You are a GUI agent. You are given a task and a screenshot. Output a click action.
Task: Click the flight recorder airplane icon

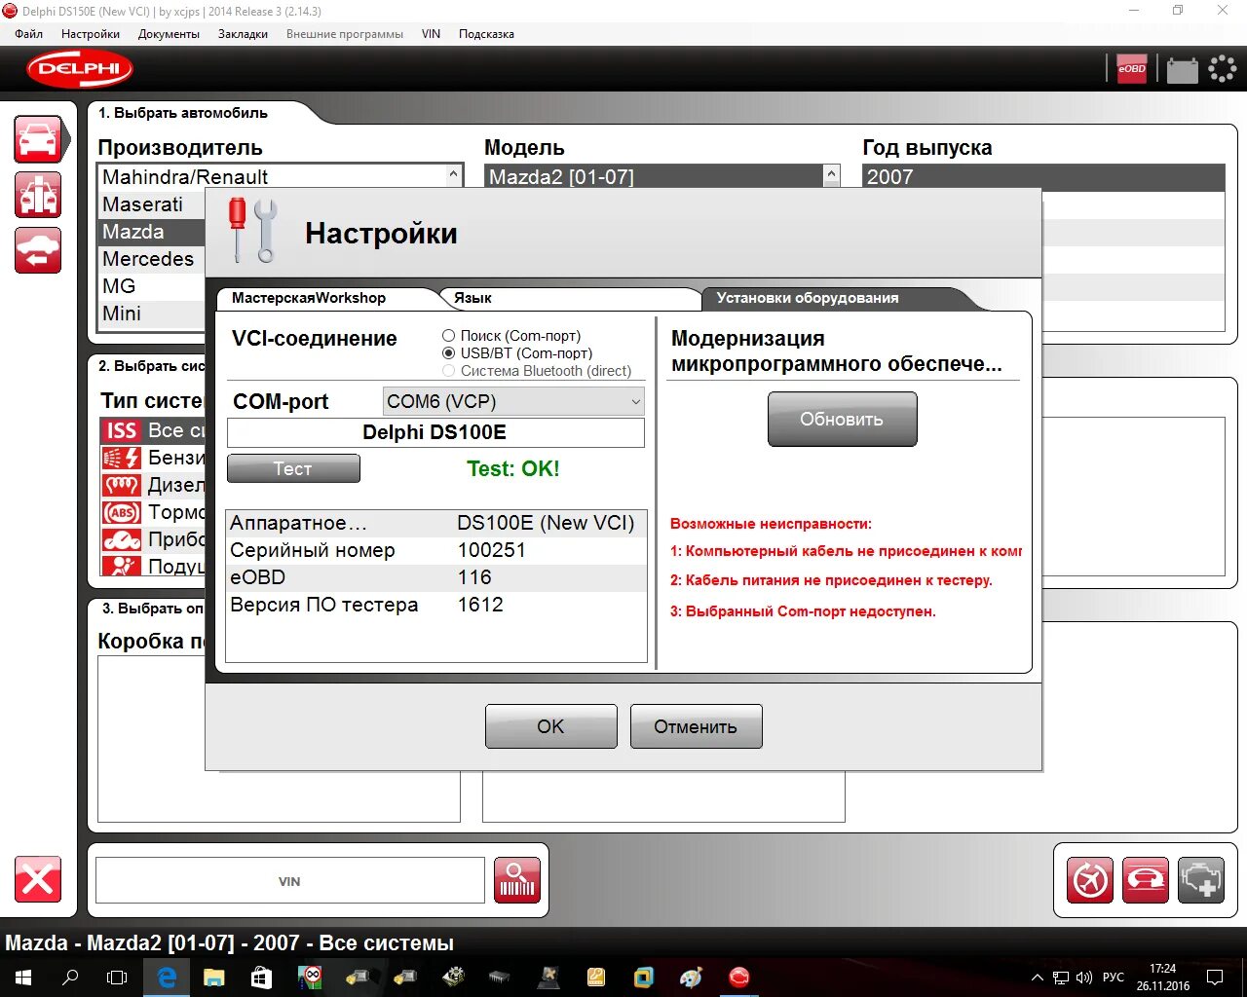coord(1089,880)
